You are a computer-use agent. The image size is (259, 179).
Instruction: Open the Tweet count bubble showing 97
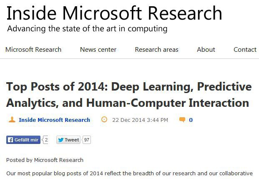[x=86, y=140]
